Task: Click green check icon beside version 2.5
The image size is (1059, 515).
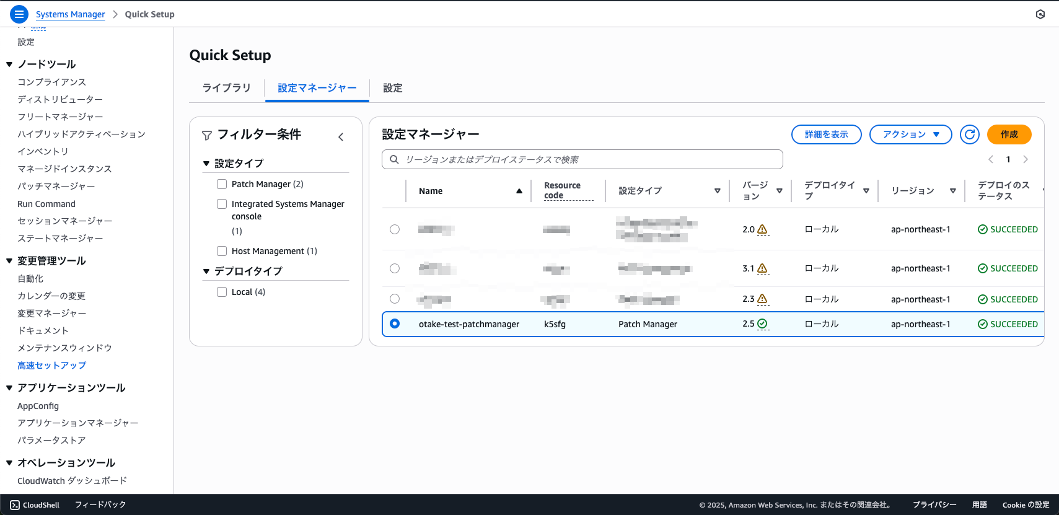Action: click(763, 324)
